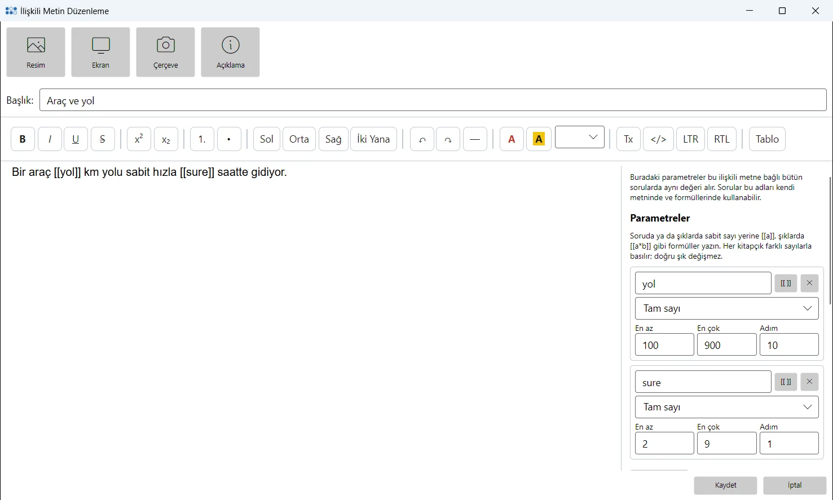Image resolution: width=833 pixels, height=500 pixels.
Task: Toggle strikethrough formatting
Action: [103, 139]
